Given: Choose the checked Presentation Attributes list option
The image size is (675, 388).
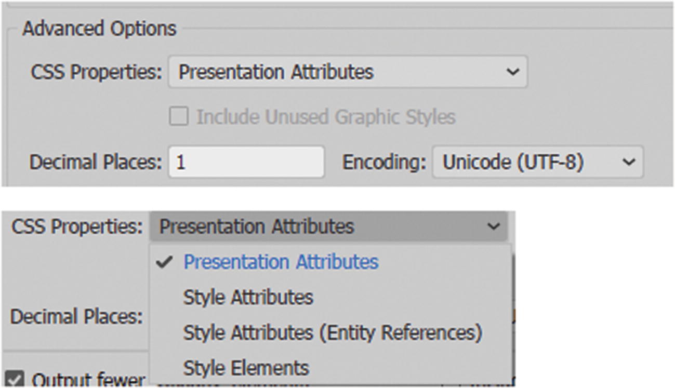Looking at the screenshot, I should click(281, 262).
